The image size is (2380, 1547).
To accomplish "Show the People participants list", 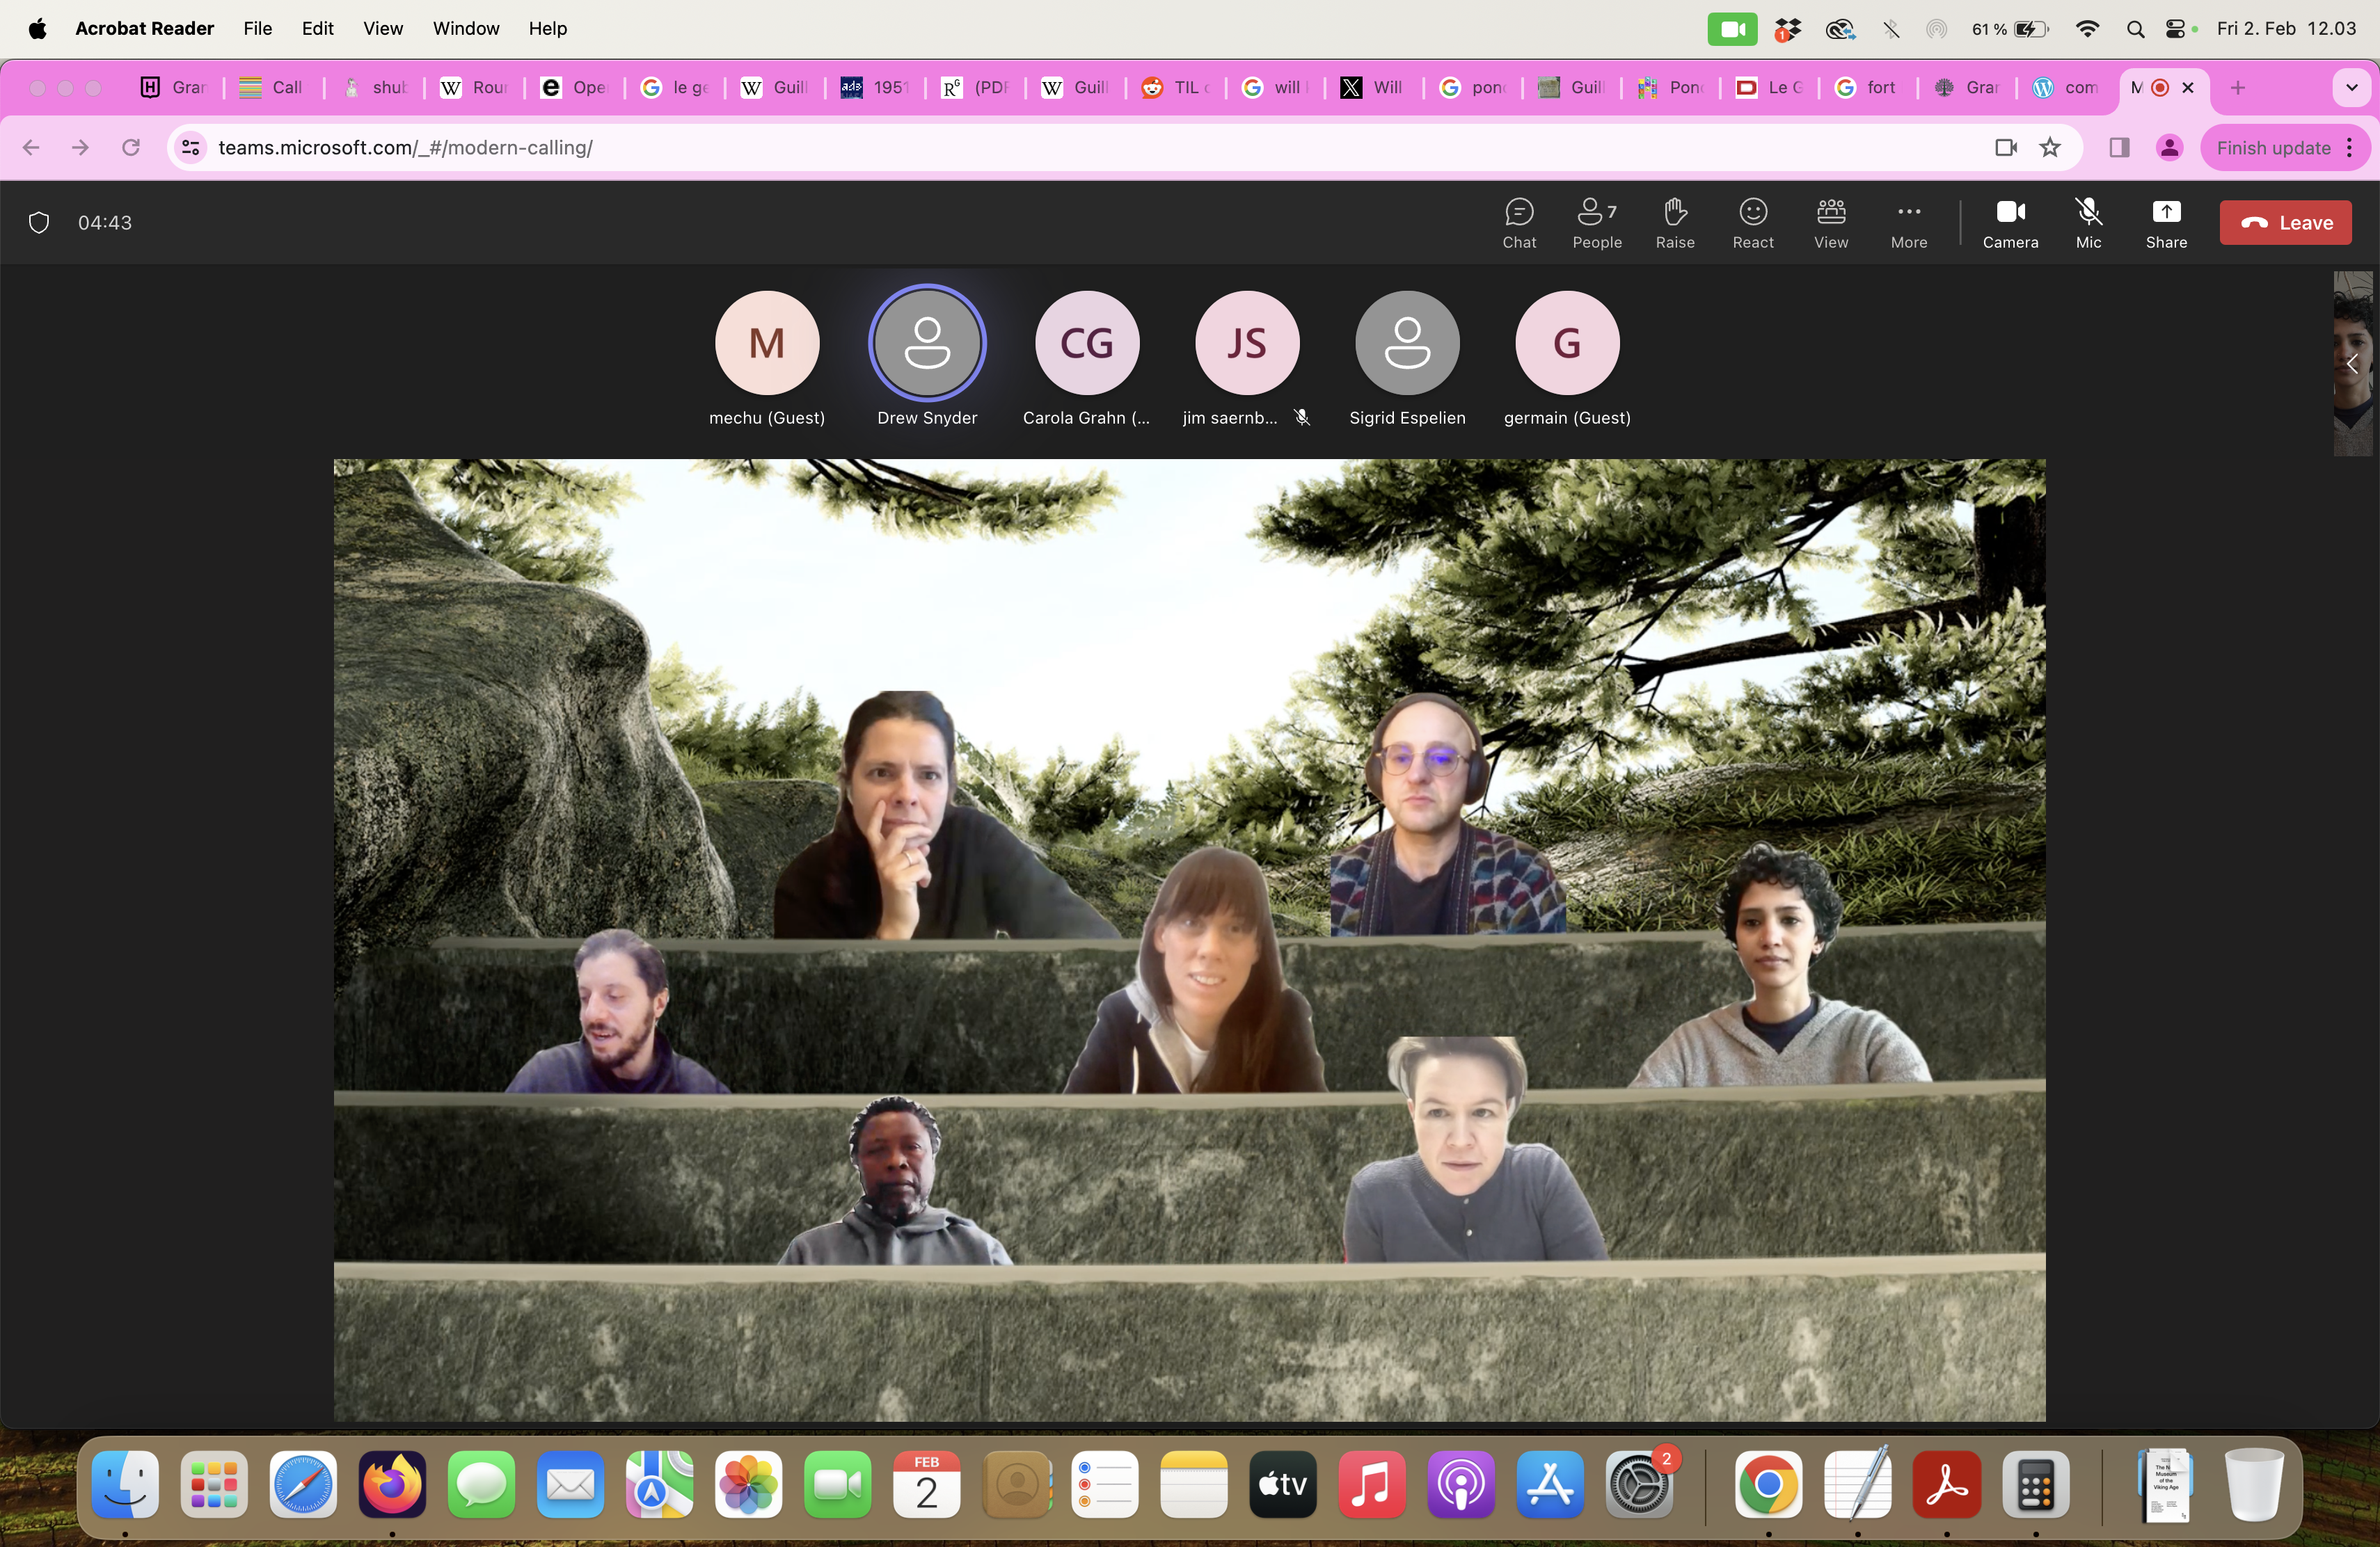I will (x=1596, y=222).
